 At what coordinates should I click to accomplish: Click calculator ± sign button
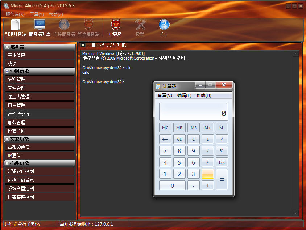[208, 139]
